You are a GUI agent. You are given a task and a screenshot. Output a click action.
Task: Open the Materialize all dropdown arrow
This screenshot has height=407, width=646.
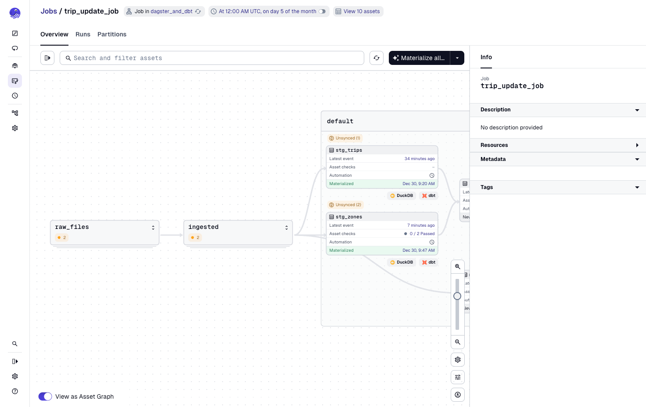(457, 57)
